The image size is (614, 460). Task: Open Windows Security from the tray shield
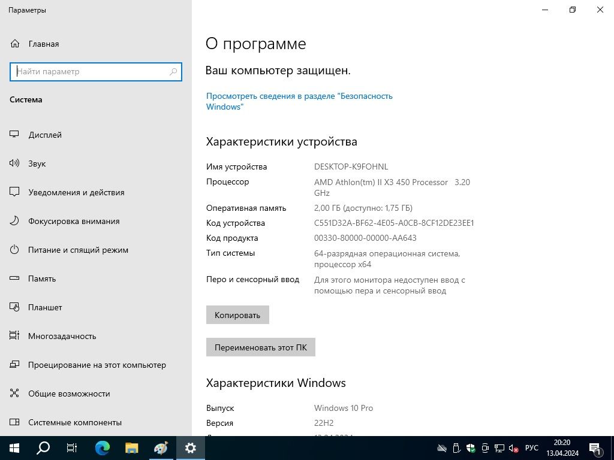click(x=471, y=448)
